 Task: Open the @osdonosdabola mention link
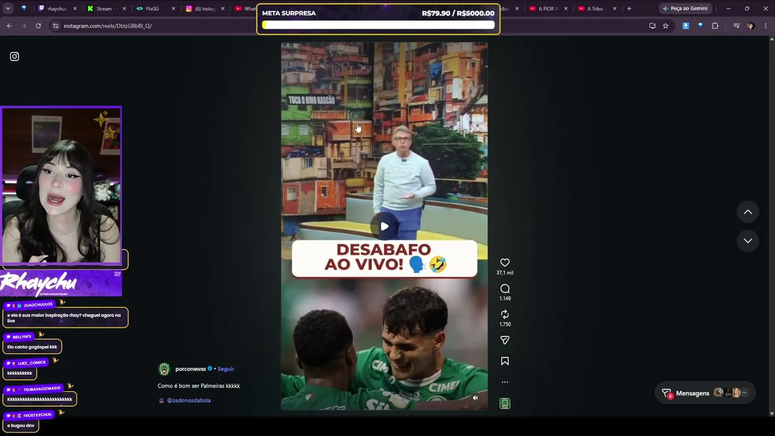[189, 400]
